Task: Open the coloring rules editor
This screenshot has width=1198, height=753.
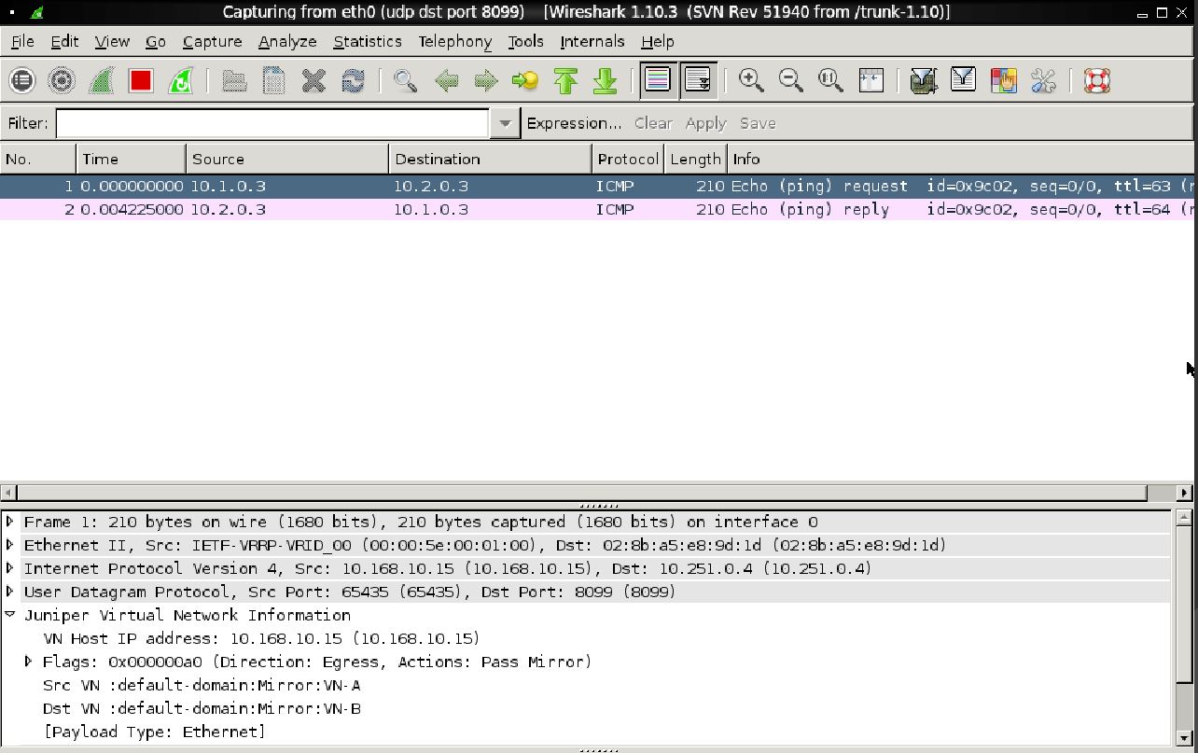Action: (1003, 80)
